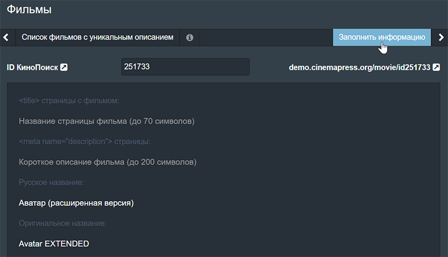Screen dimensions: 448x257
Task: Open the info icon next to list title
Action: (x=189, y=38)
